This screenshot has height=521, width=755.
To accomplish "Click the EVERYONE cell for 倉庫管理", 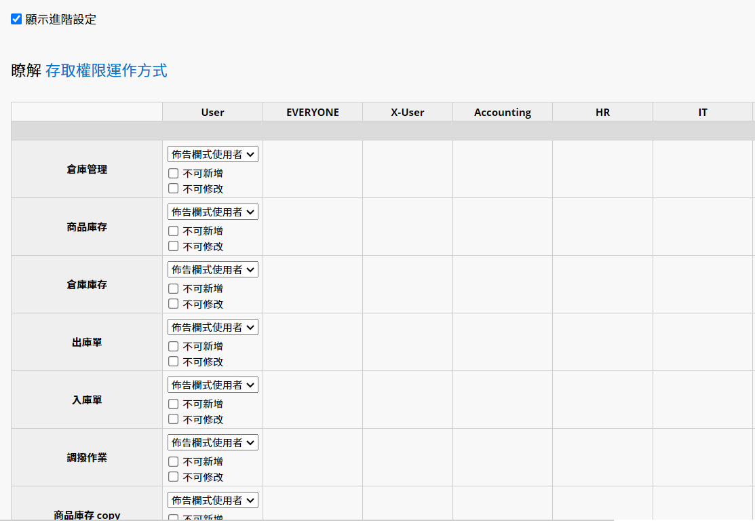I will coord(312,169).
